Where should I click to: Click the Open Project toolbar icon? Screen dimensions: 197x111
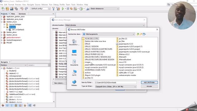tap(12, 9)
